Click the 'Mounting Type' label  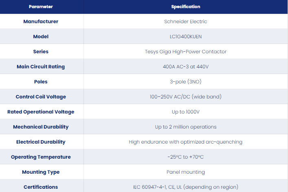41,172
